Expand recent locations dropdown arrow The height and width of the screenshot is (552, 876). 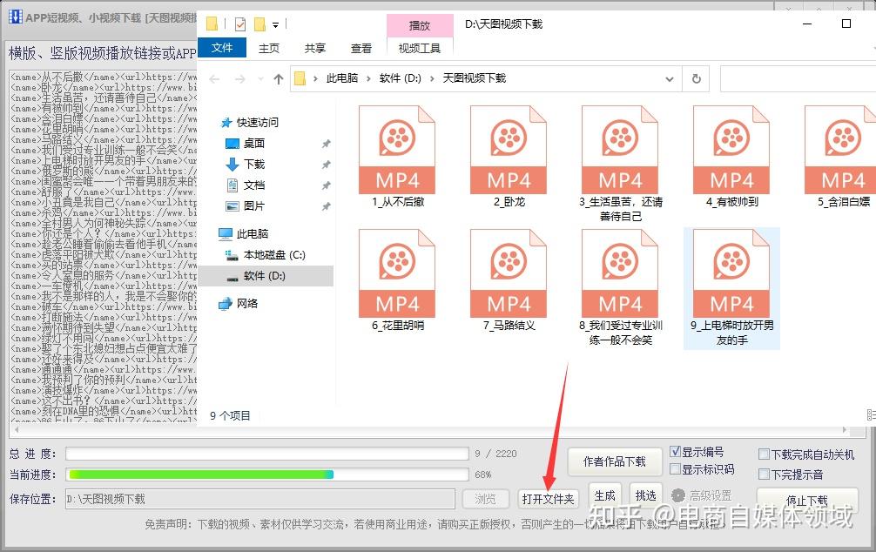[260, 79]
